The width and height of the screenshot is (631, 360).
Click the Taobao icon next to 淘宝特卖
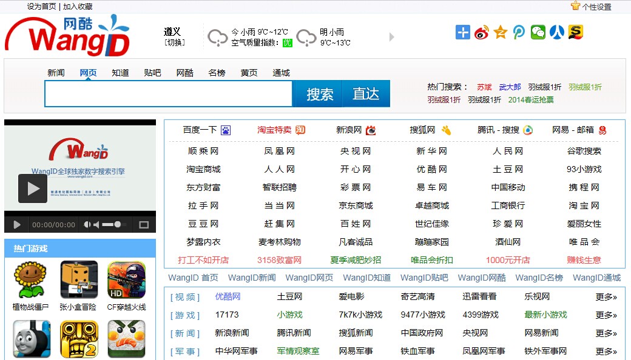pos(300,130)
